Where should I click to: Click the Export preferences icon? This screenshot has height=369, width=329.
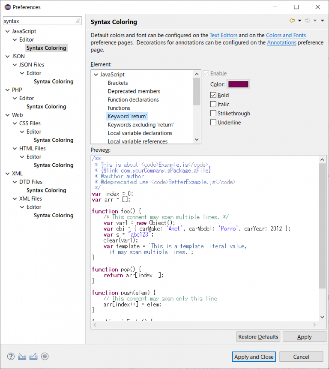33,357
